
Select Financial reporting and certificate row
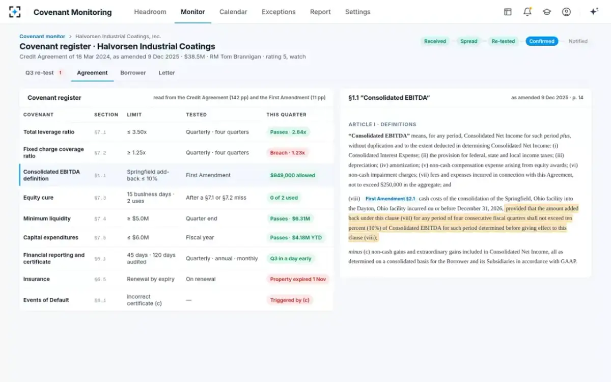[x=176, y=258]
